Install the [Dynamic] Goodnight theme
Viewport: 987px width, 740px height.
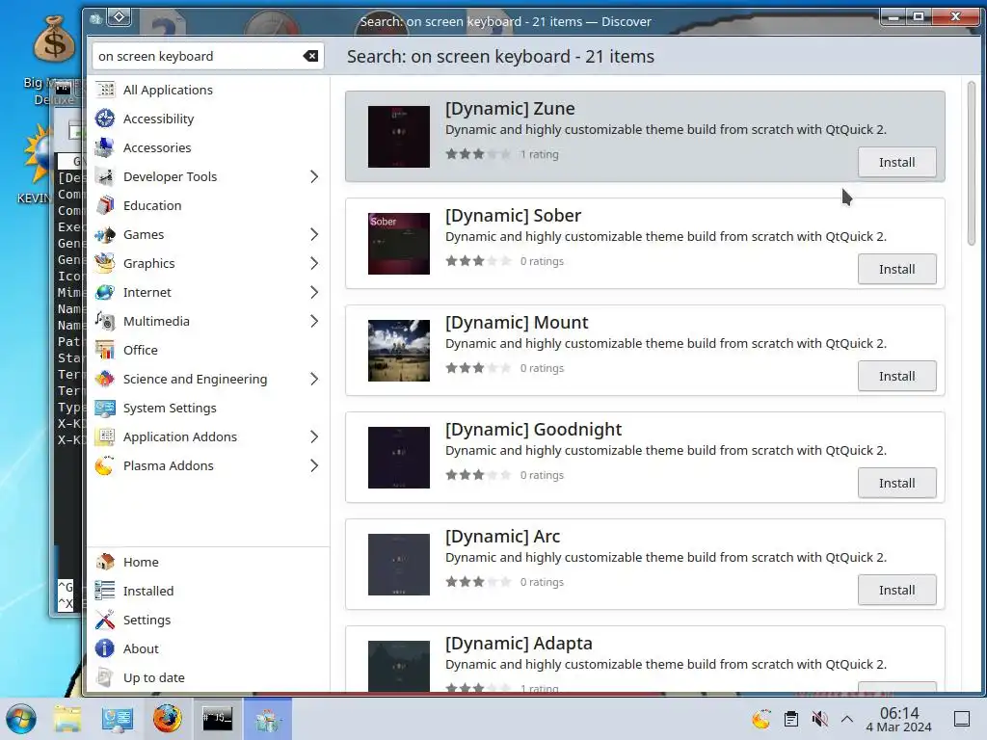(897, 484)
